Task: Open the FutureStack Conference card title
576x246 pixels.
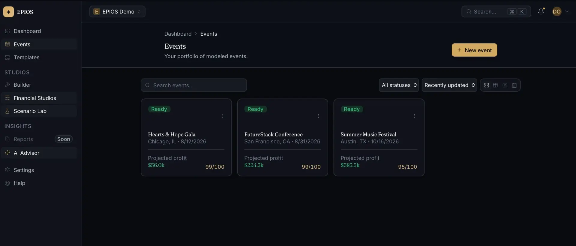Action: click(x=273, y=134)
